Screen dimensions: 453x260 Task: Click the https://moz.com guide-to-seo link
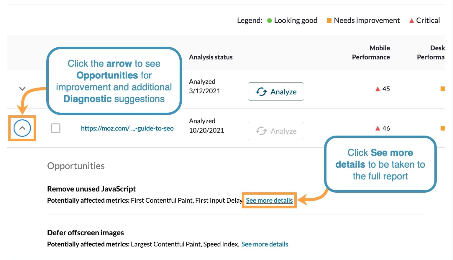[127, 128]
